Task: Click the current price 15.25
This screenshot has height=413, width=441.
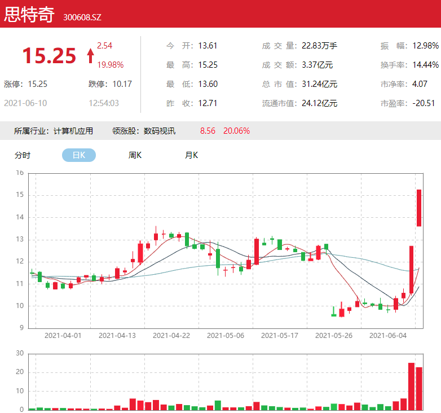Action: (x=49, y=55)
